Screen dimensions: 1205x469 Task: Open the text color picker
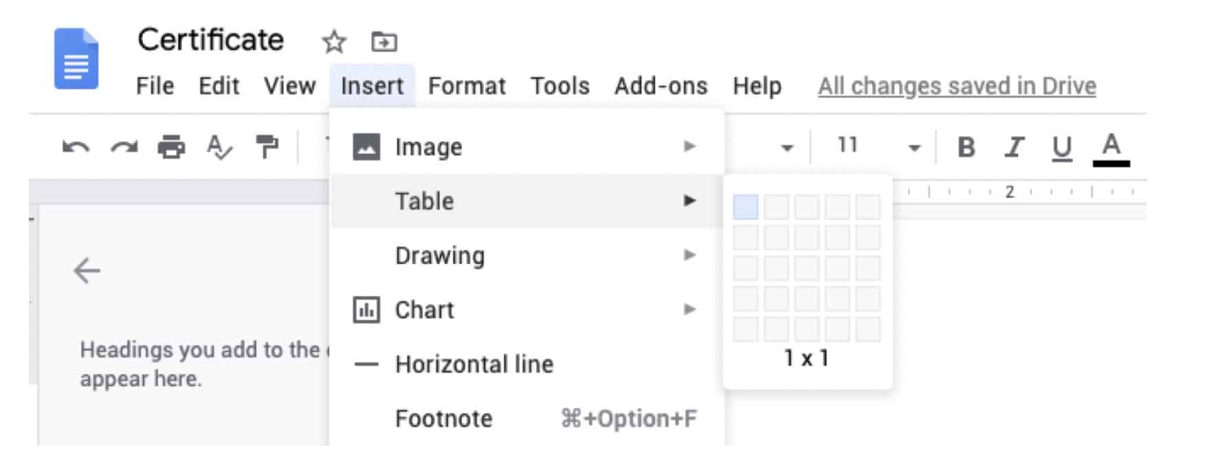[x=1111, y=148]
